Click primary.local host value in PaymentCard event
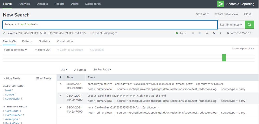Image resolution: width=259 pixels, height=124 pixels. point(104,89)
